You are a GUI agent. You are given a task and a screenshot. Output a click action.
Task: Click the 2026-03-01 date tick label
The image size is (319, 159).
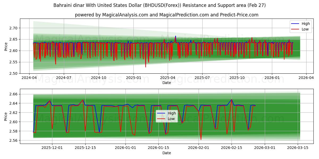point(265,148)
